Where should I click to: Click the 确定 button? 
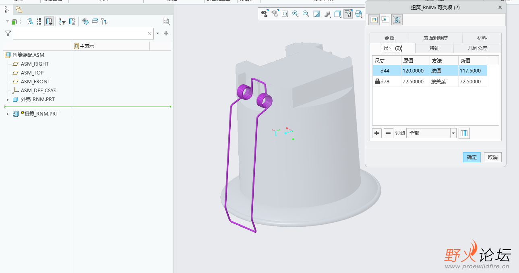[x=471, y=157]
